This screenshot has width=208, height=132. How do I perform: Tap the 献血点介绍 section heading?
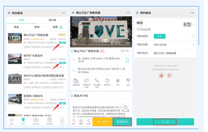coord(81,96)
